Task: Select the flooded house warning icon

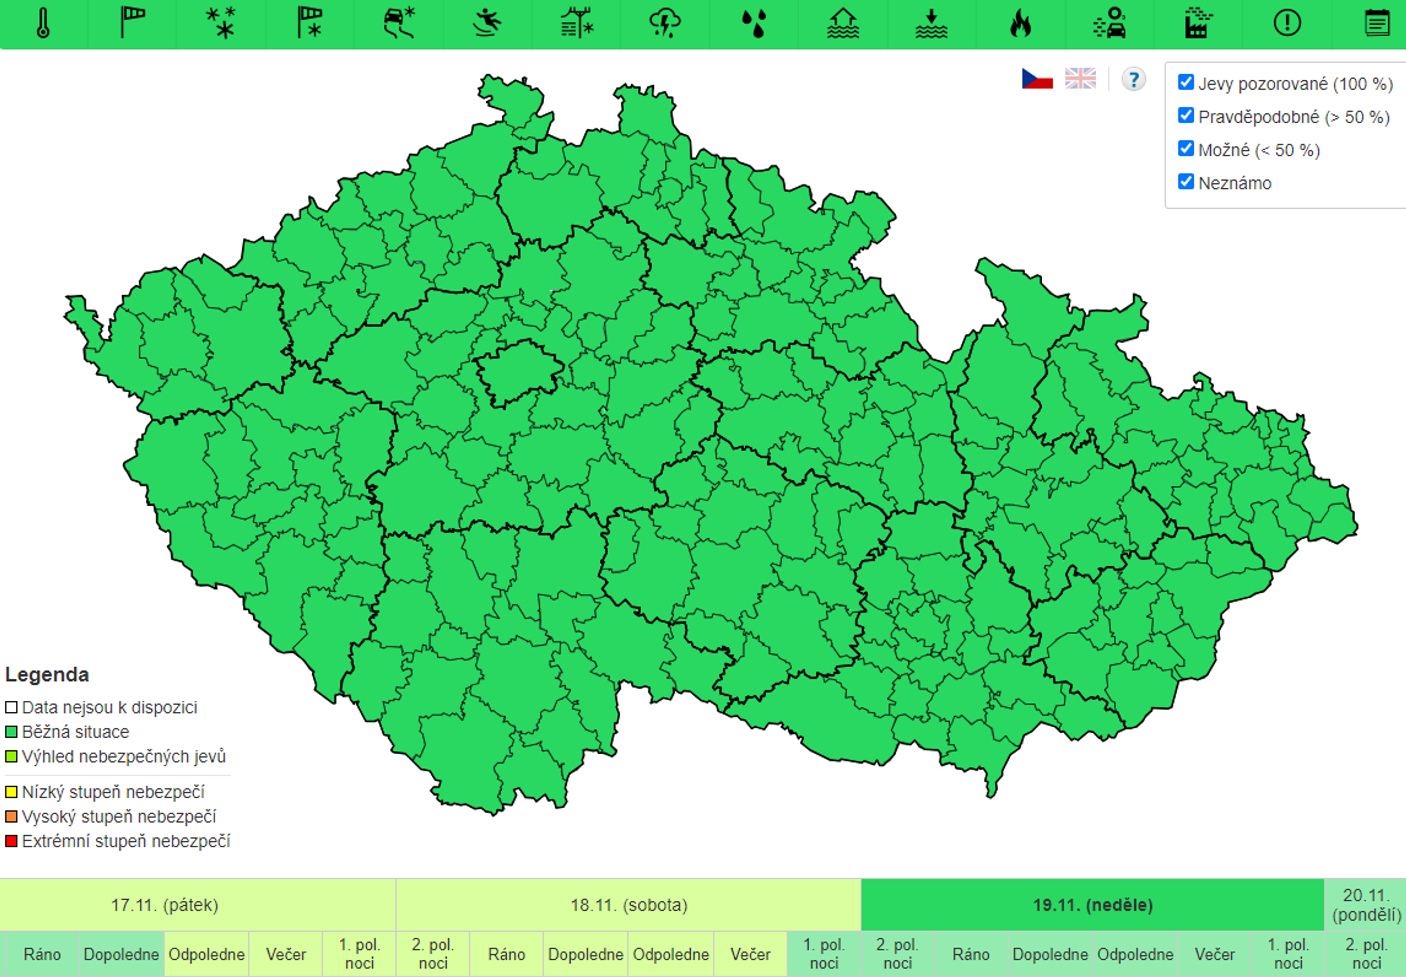Action: coord(843,23)
